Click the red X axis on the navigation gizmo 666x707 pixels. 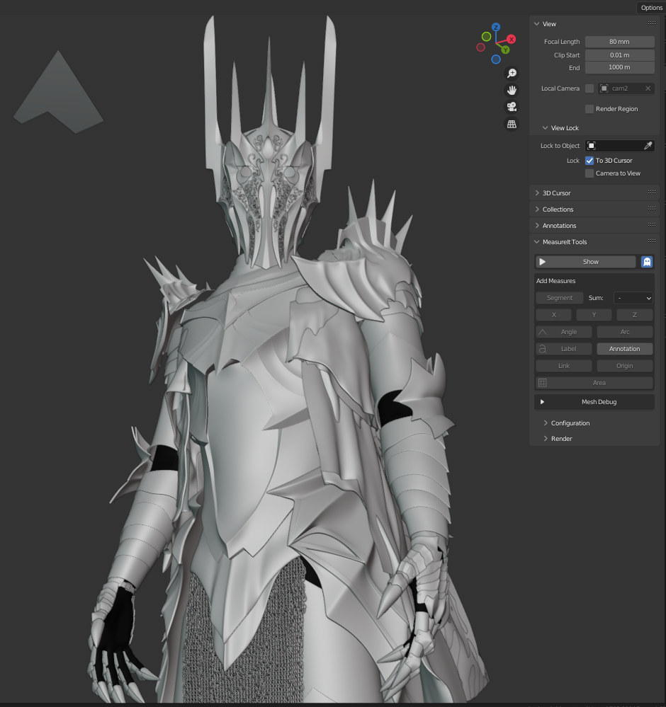(511, 39)
